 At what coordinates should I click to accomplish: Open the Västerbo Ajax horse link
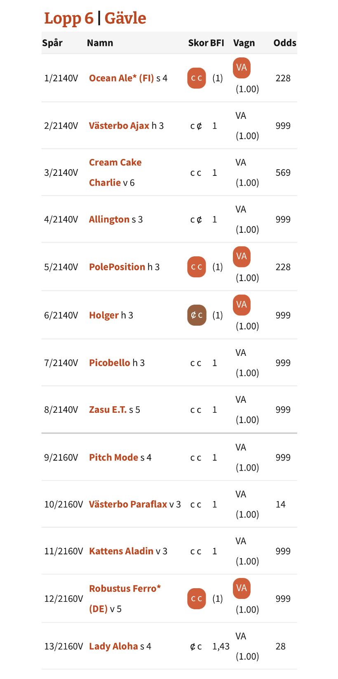click(x=119, y=125)
